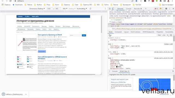Click the yellow issues counter badge
This screenshot has height=98, width=175.
coord(161,8)
